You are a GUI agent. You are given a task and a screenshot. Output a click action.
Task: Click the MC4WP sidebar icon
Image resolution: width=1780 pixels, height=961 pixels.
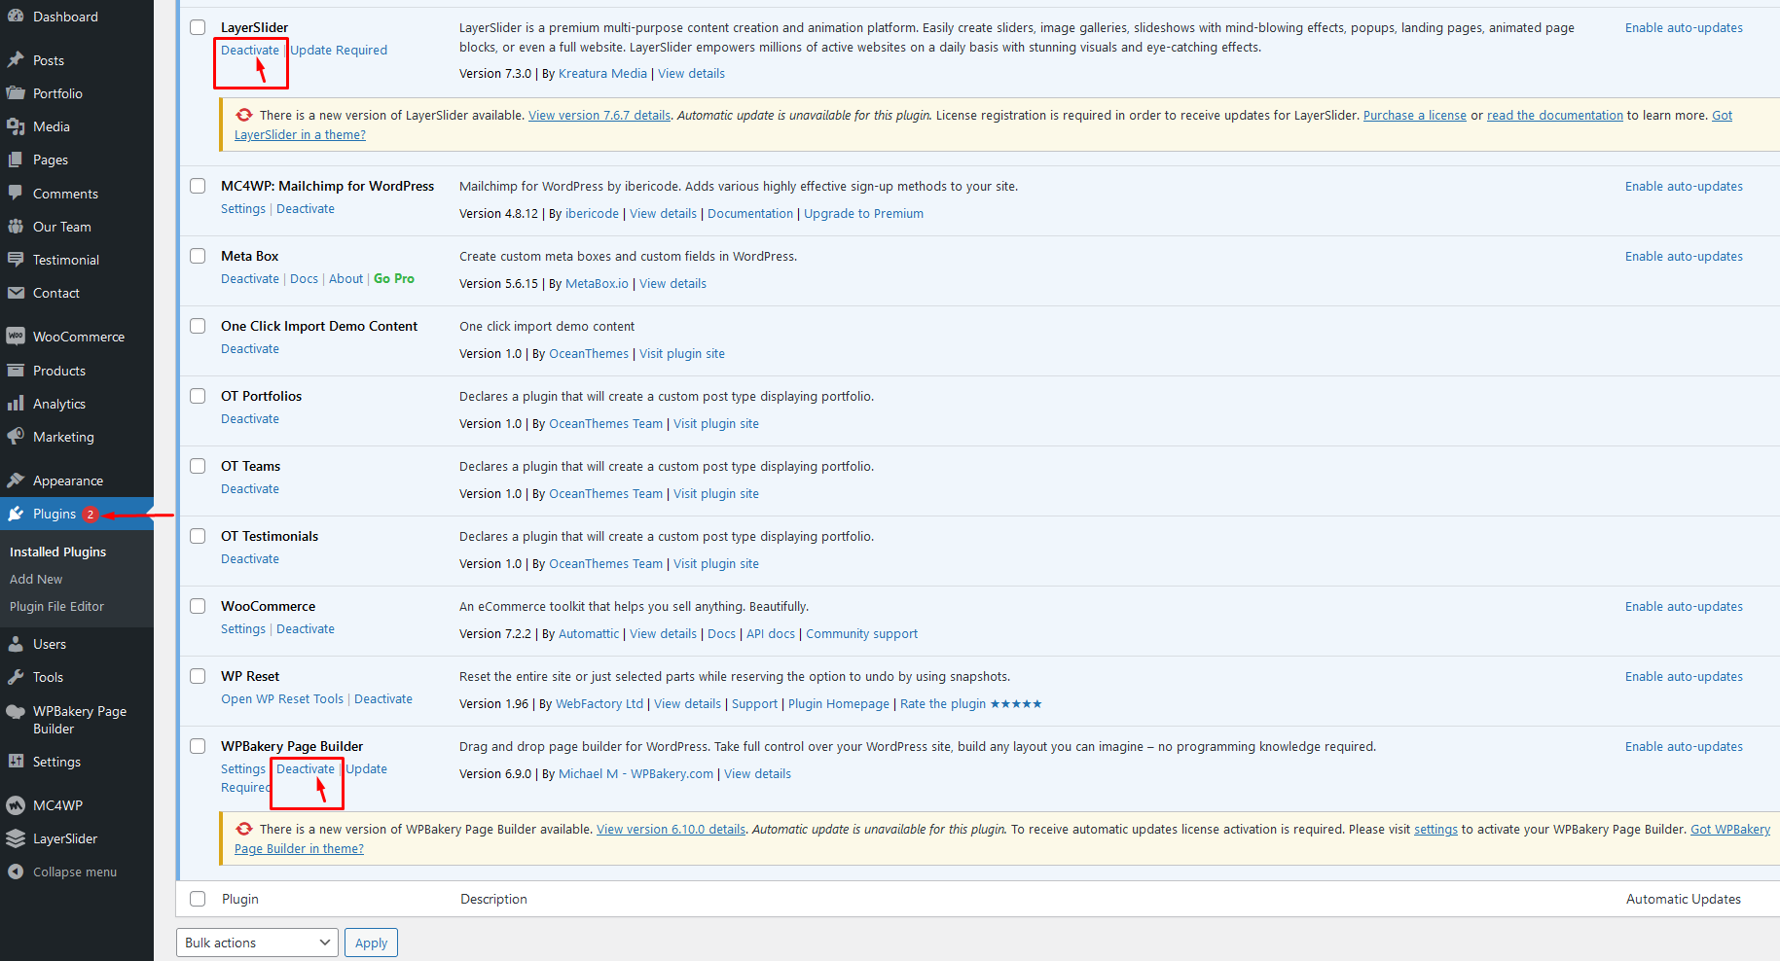pyautogui.click(x=16, y=805)
